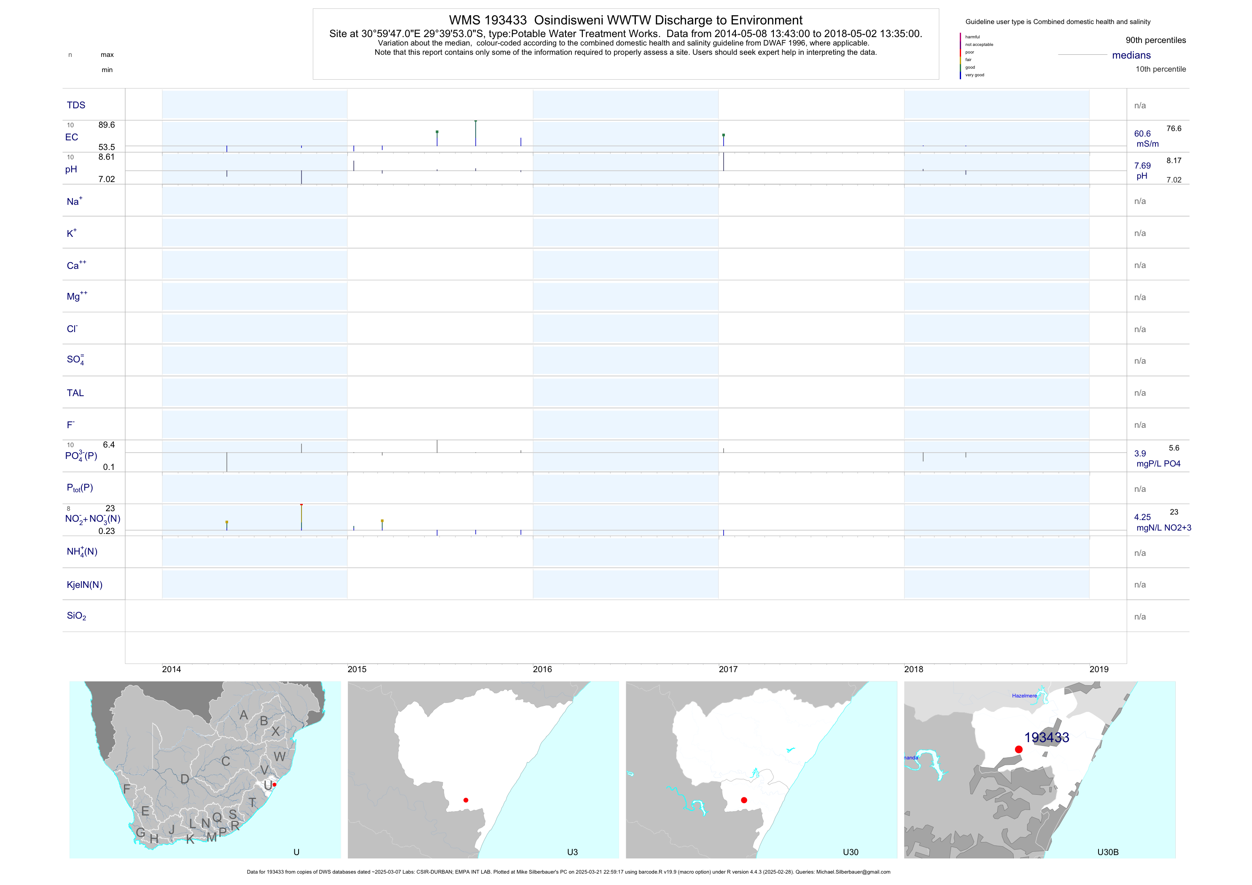Click the green marker on tallest EC bar
This screenshot has height=885, width=1252.
[x=476, y=121]
